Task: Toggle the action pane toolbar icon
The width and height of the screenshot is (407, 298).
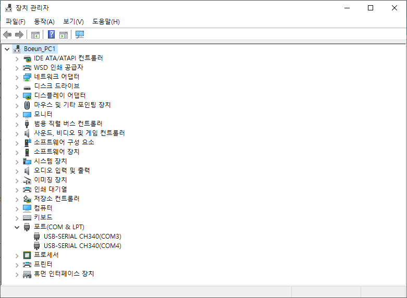Action: [x=64, y=34]
